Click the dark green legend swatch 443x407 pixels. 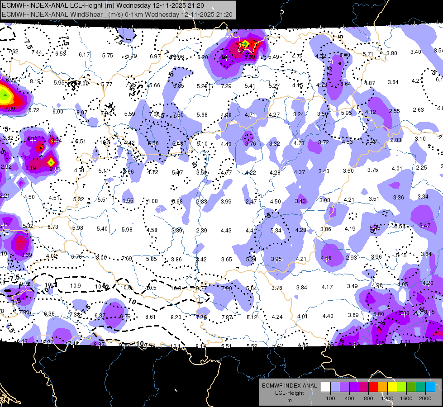(411, 387)
